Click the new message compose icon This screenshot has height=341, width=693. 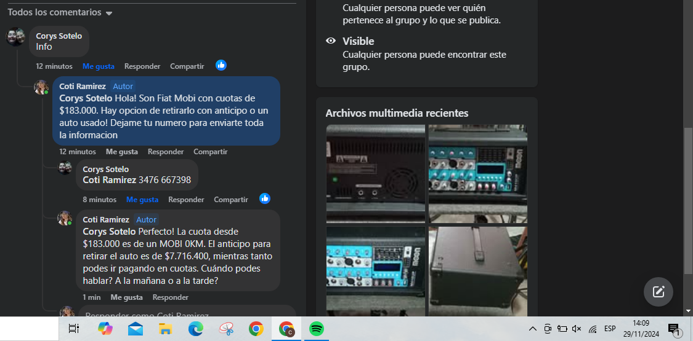coord(658,292)
